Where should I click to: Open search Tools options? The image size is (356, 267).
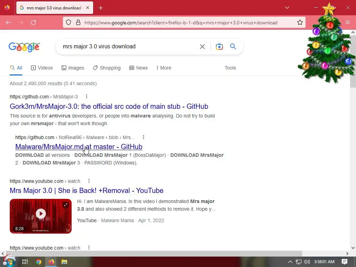coord(230,68)
